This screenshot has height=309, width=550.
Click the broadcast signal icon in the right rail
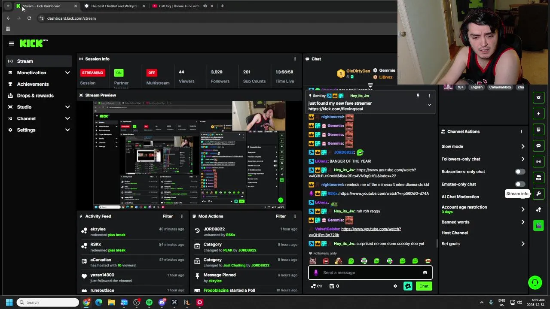pyautogui.click(x=538, y=161)
